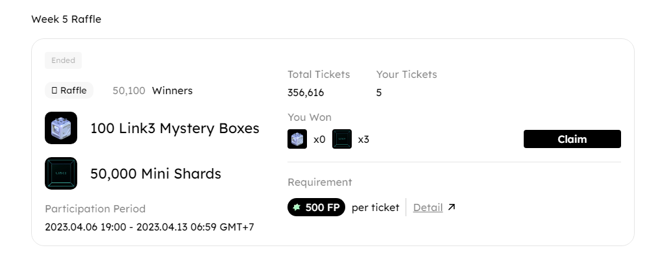Click the x3 Mini Shards won count
Image resolution: width=660 pixels, height=263 pixels.
click(363, 139)
